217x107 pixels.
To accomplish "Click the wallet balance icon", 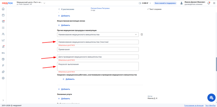I will pos(140,3).
